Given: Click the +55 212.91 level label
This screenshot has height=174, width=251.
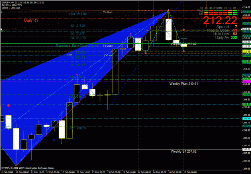Looking at the screenshot, I should pos(78,33).
